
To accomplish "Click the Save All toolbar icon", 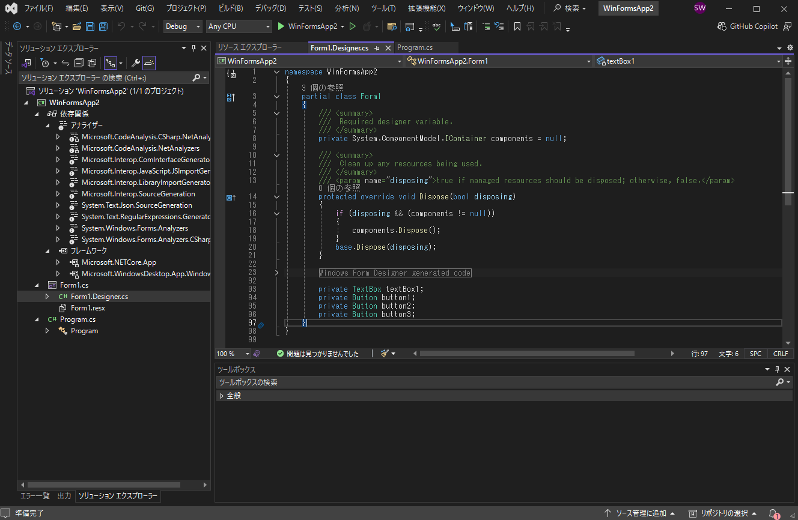I will [x=103, y=26].
